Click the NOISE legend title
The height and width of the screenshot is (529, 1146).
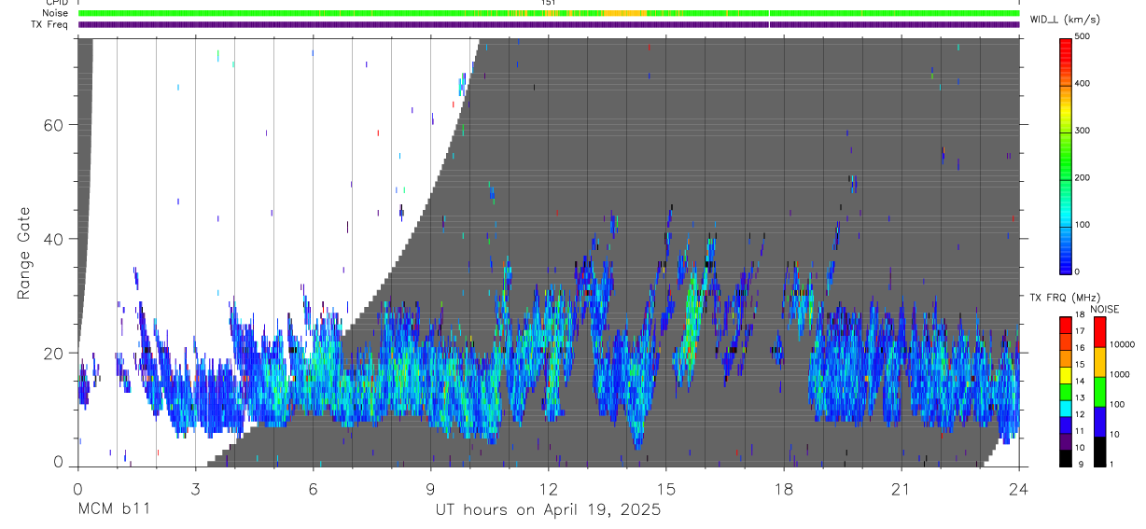click(1104, 309)
